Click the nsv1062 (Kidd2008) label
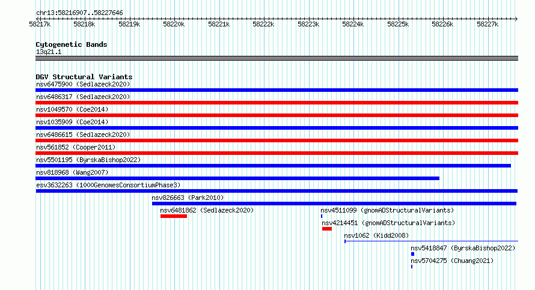Screen dimensions: 535x290 point(376,235)
